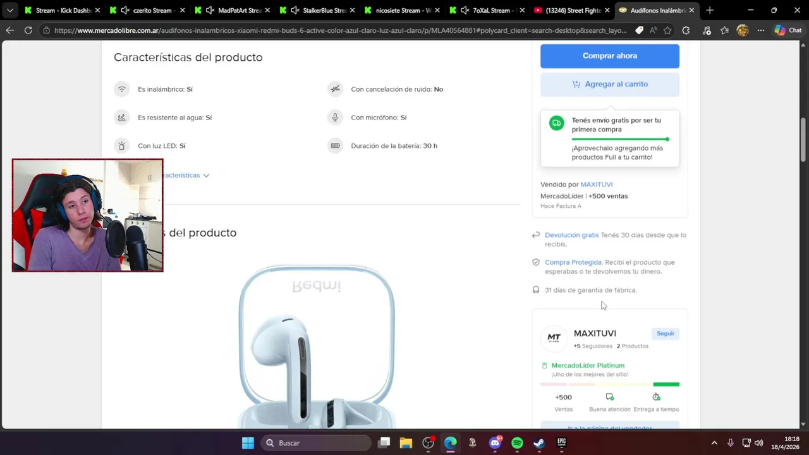Click the battery duration feature icon
This screenshot has height=455, width=809.
point(335,146)
